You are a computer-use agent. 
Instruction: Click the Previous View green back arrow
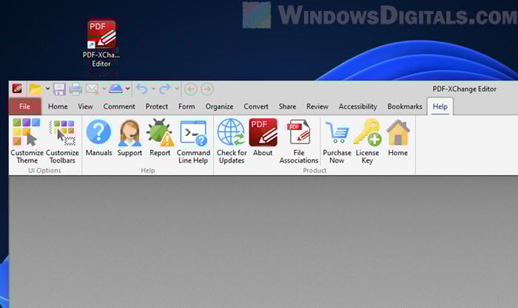tap(191, 89)
